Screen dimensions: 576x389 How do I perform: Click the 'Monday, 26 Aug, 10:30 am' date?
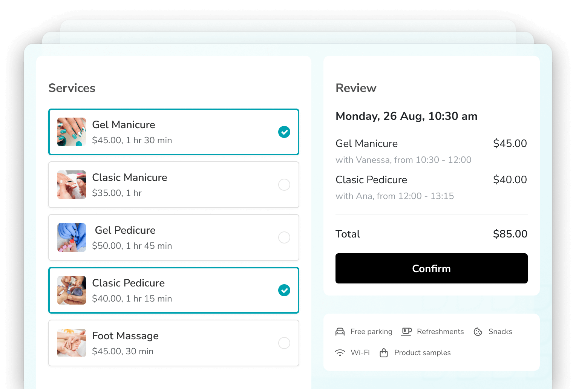[407, 116]
